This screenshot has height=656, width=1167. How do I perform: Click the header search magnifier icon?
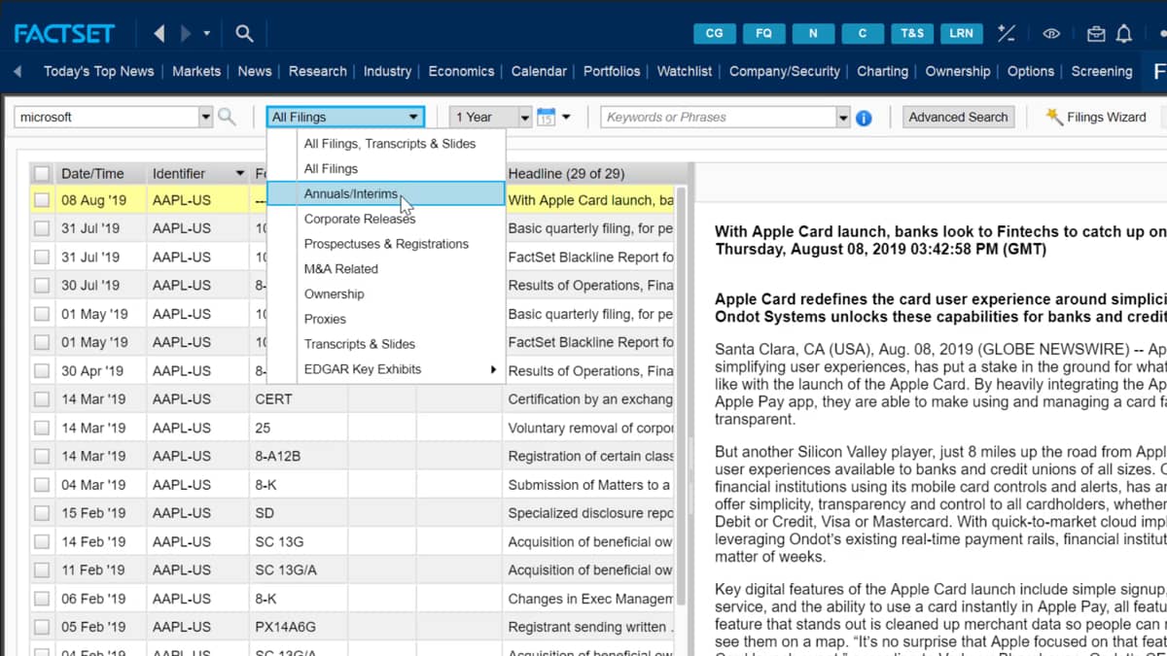click(244, 34)
